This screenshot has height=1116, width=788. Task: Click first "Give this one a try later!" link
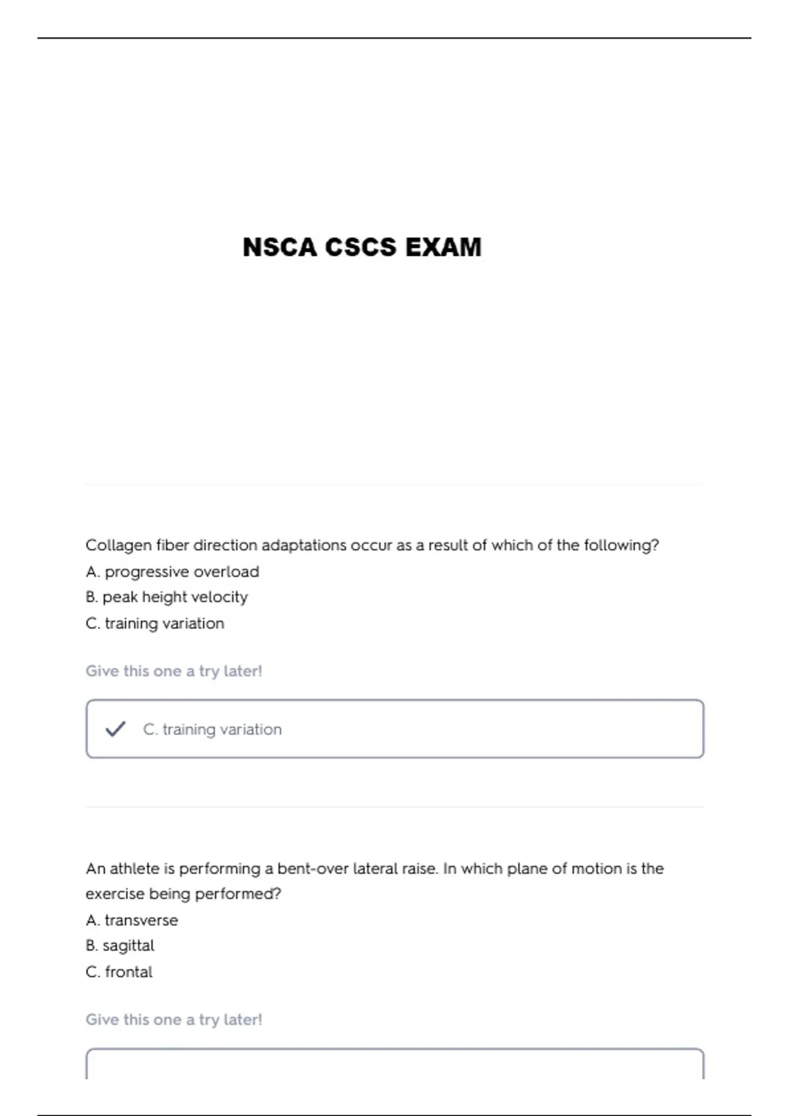pos(174,671)
